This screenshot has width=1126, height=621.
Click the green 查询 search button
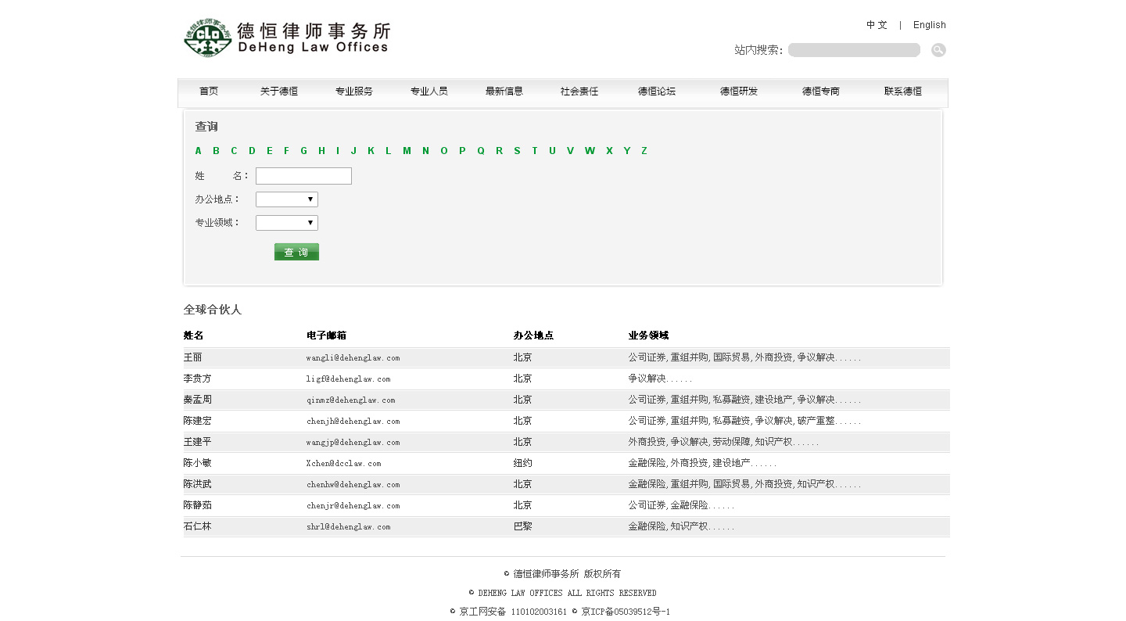coord(296,252)
